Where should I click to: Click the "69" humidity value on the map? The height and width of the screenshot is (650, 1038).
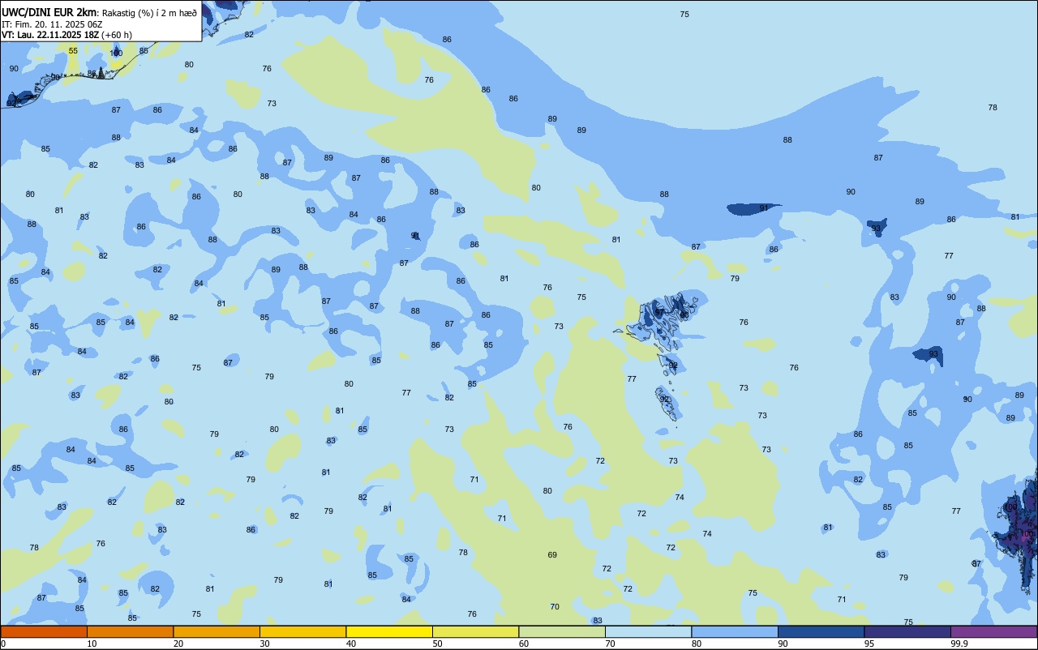pos(552,555)
